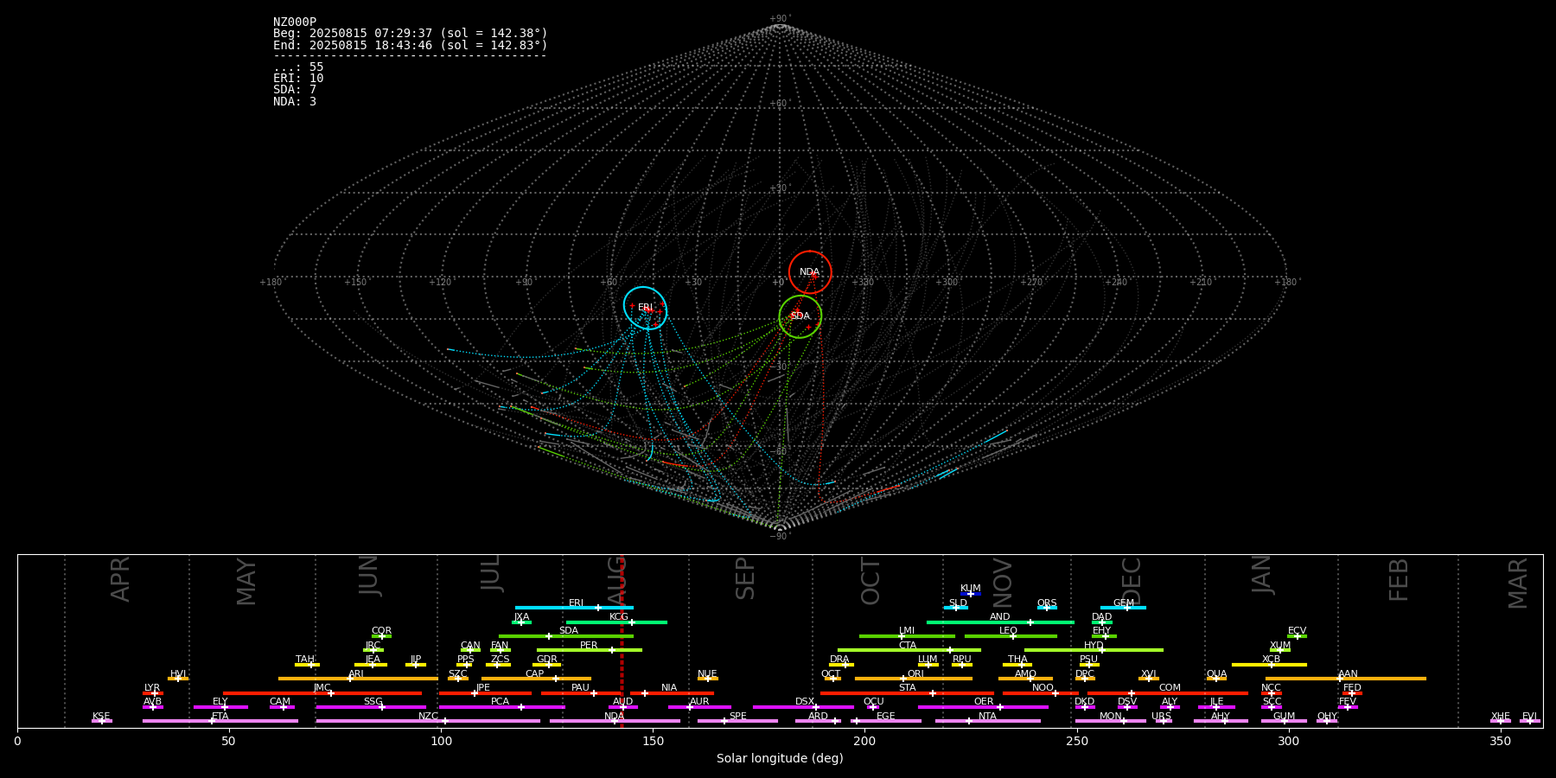1556x778 pixels.
Task: Select the 'ERI: 10' count in legend
Action: (x=298, y=78)
